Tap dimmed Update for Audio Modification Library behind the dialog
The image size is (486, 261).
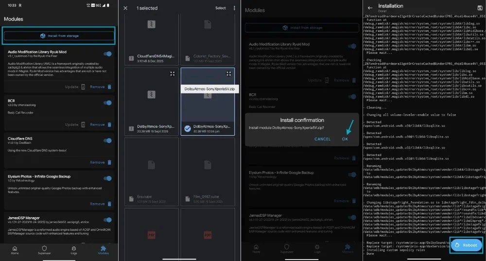point(318,80)
